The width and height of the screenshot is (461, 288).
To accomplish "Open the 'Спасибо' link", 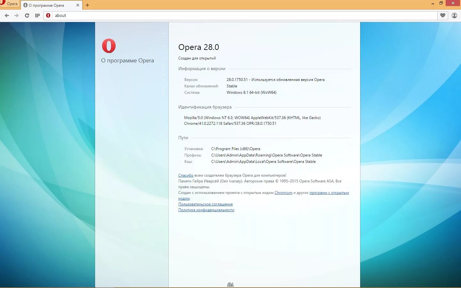I will (186, 175).
